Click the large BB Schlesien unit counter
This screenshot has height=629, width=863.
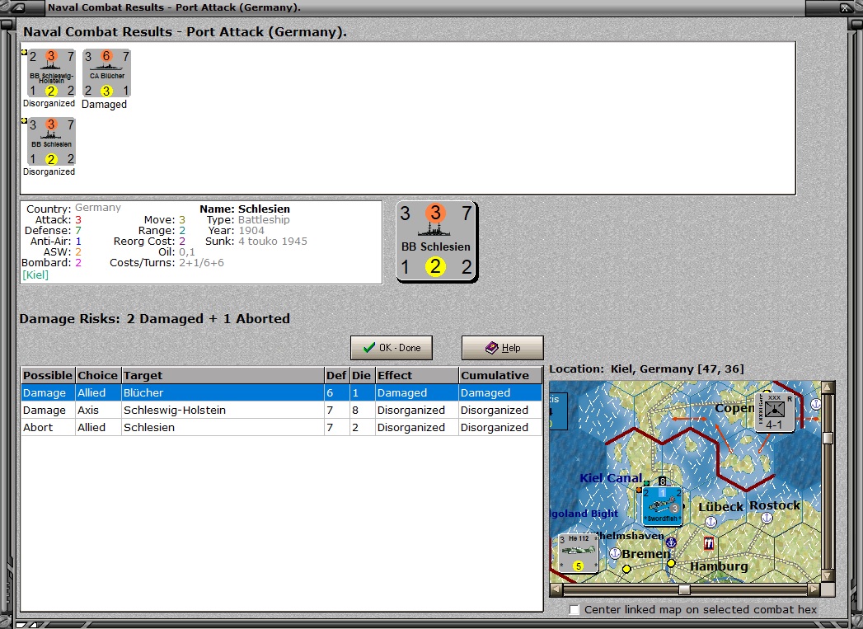click(x=437, y=242)
